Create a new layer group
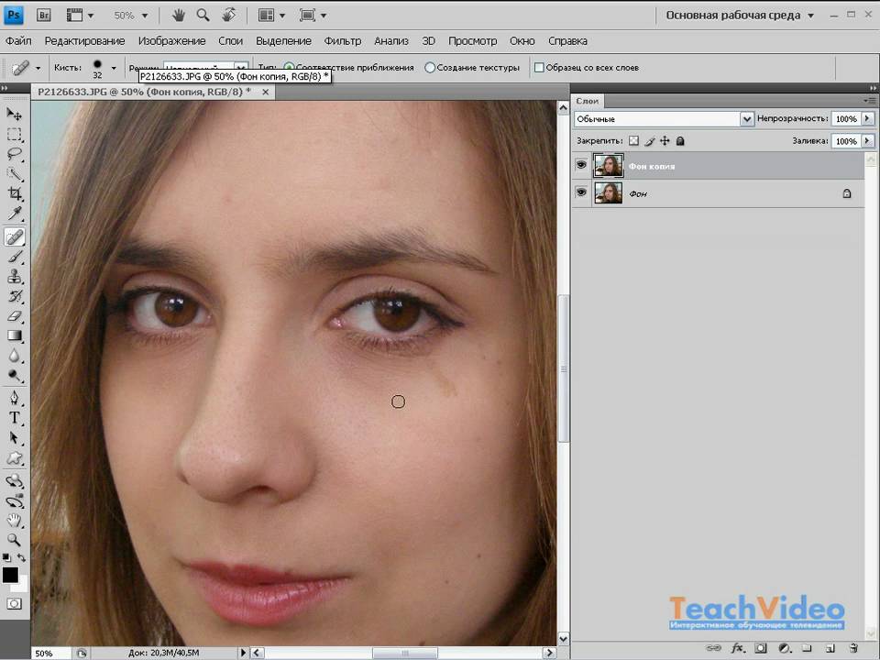The width and height of the screenshot is (880, 660). pyautogui.click(x=807, y=648)
